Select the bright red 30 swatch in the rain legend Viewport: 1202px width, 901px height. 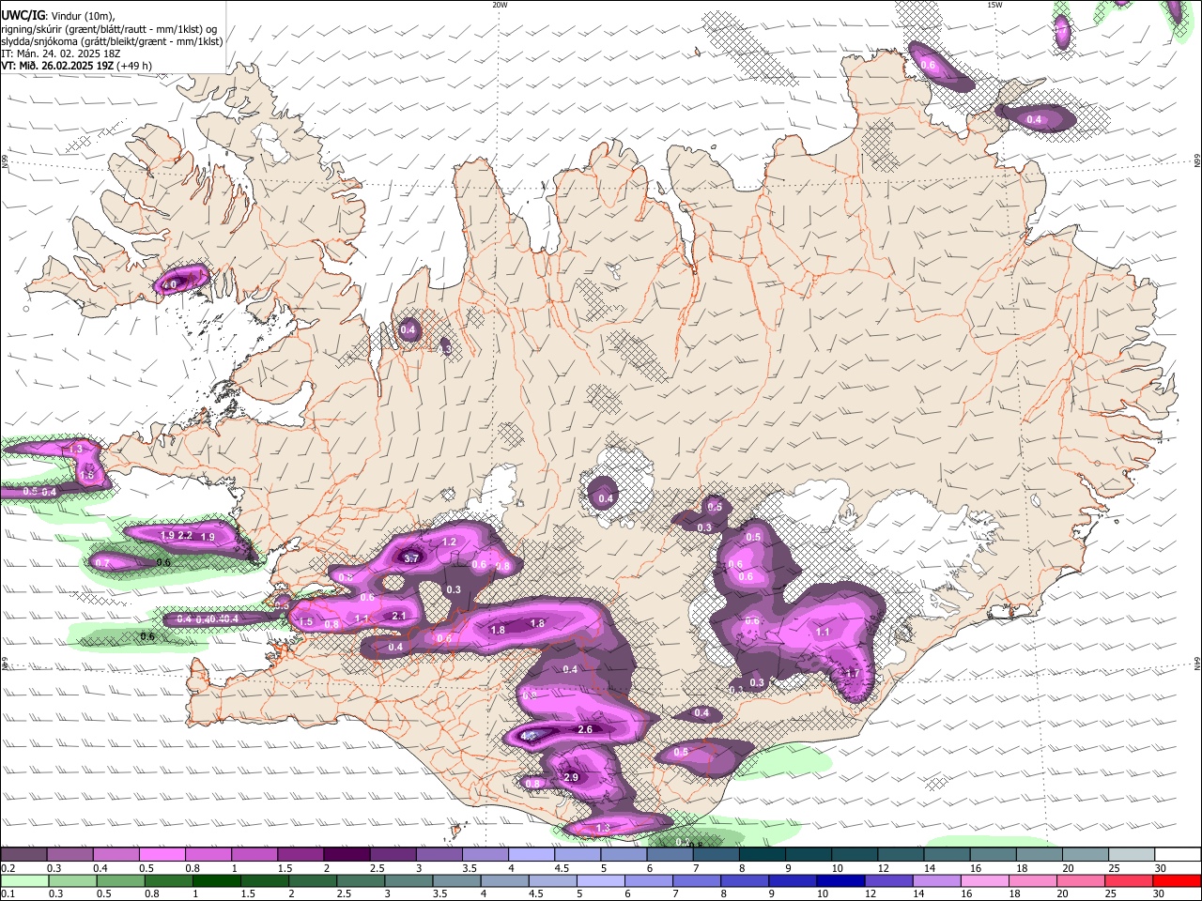click(x=1177, y=880)
